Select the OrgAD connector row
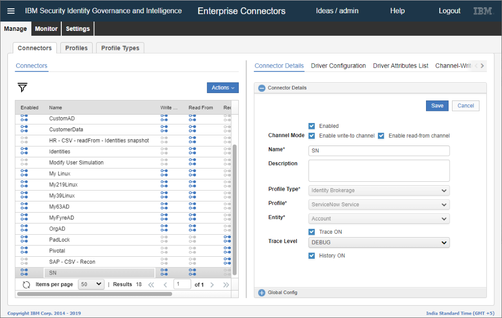 pos(123,229)
